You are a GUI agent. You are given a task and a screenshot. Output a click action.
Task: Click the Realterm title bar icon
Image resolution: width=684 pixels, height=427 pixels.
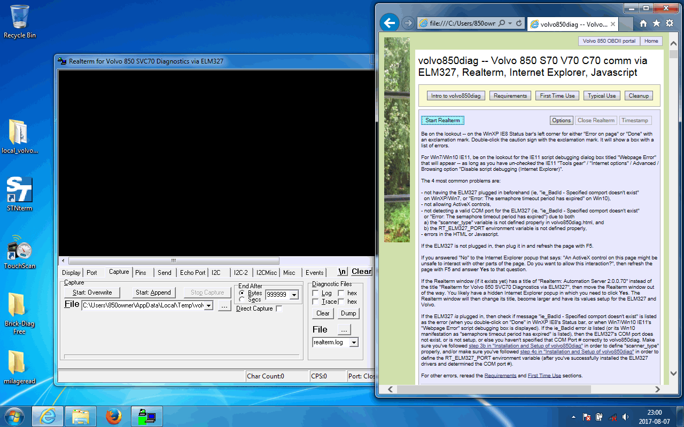pyautogui.click(x=62, y=61)
